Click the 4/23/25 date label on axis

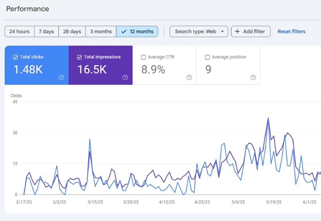click(203, 202)
